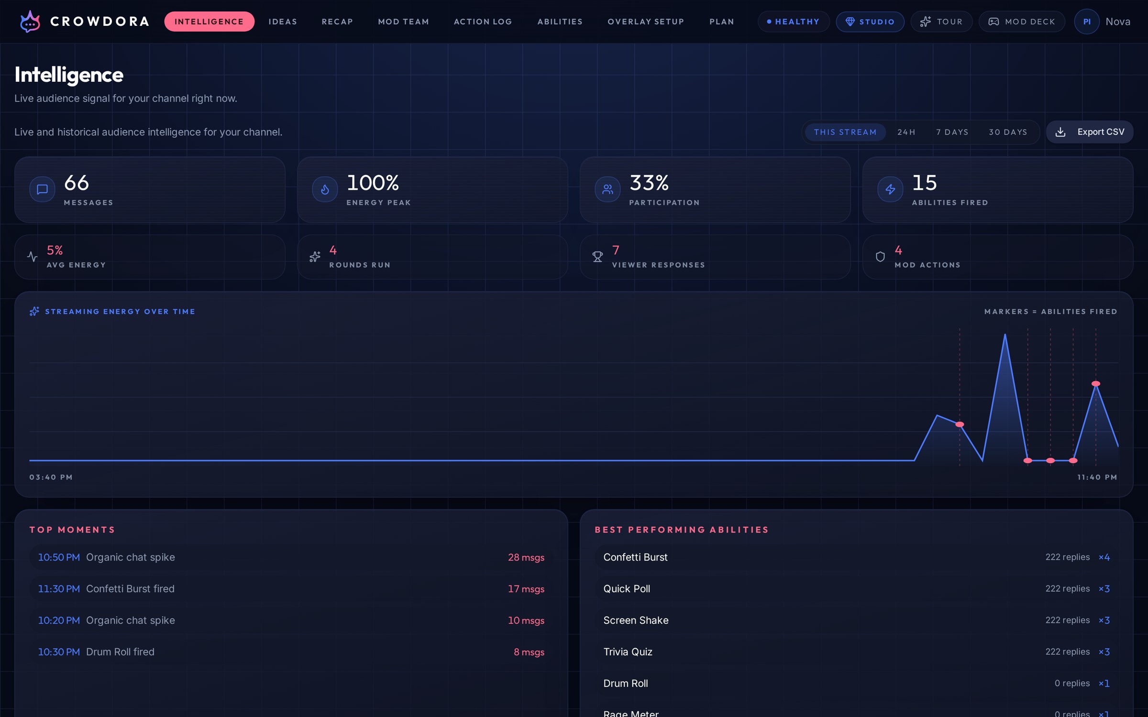Select the This Stream time range

tap(845, 132)
